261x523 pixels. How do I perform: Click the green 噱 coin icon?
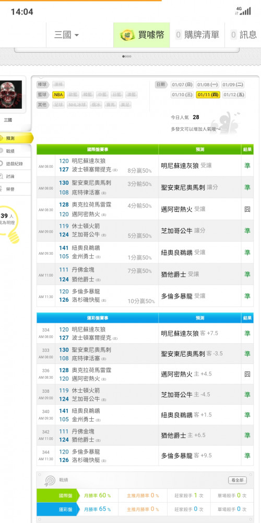[x=127, y=35]
